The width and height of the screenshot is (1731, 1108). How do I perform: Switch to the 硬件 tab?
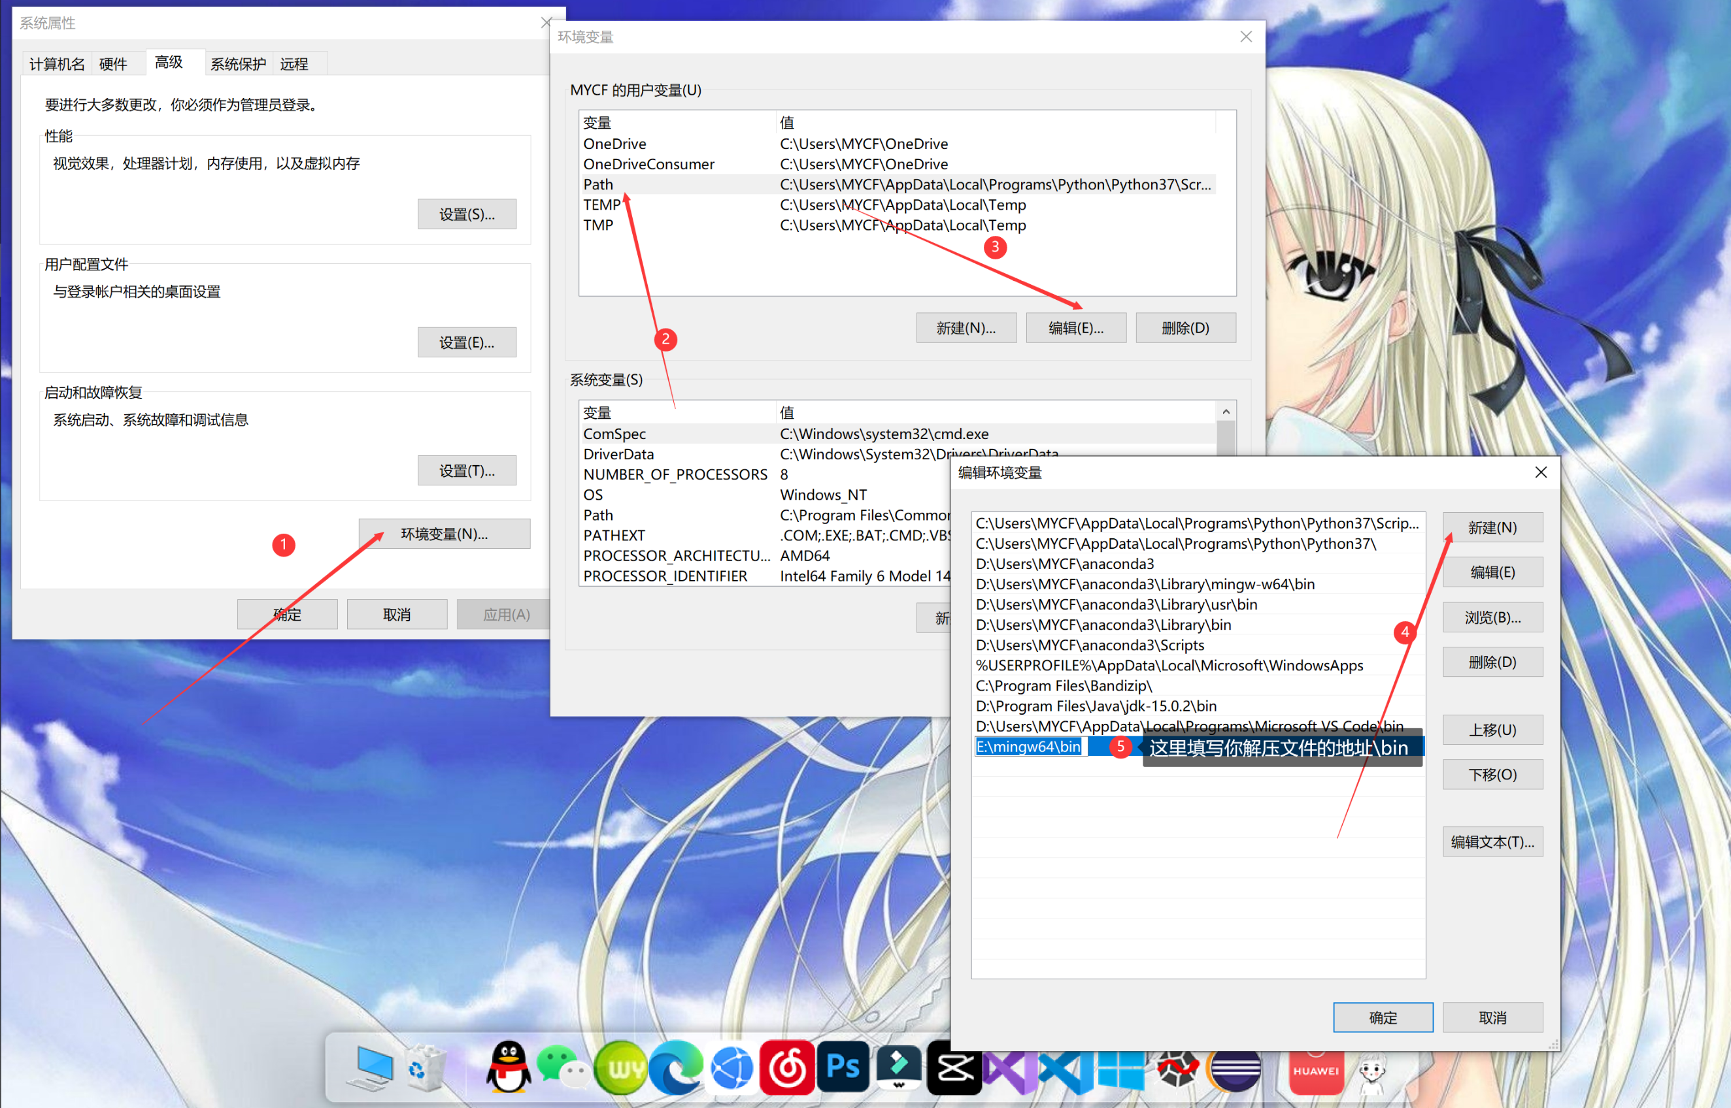tap(113, 64)
